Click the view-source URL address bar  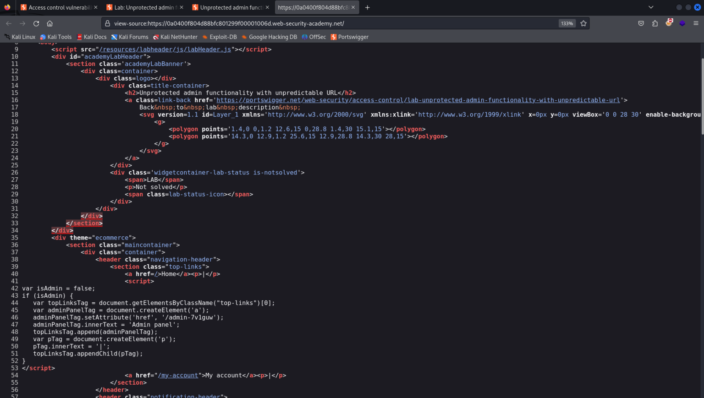[321, 23]
